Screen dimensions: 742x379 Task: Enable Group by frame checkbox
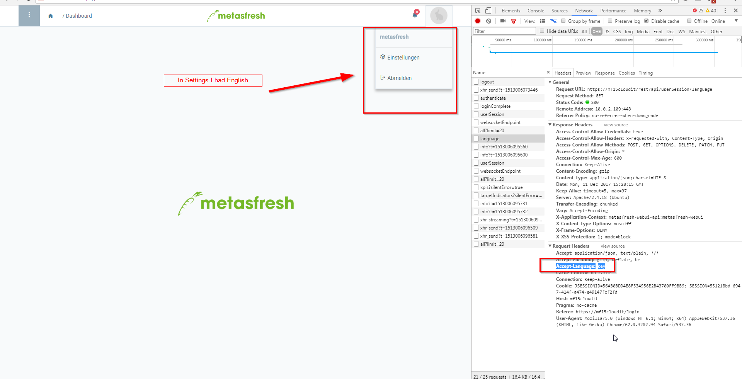pos(563,21)
